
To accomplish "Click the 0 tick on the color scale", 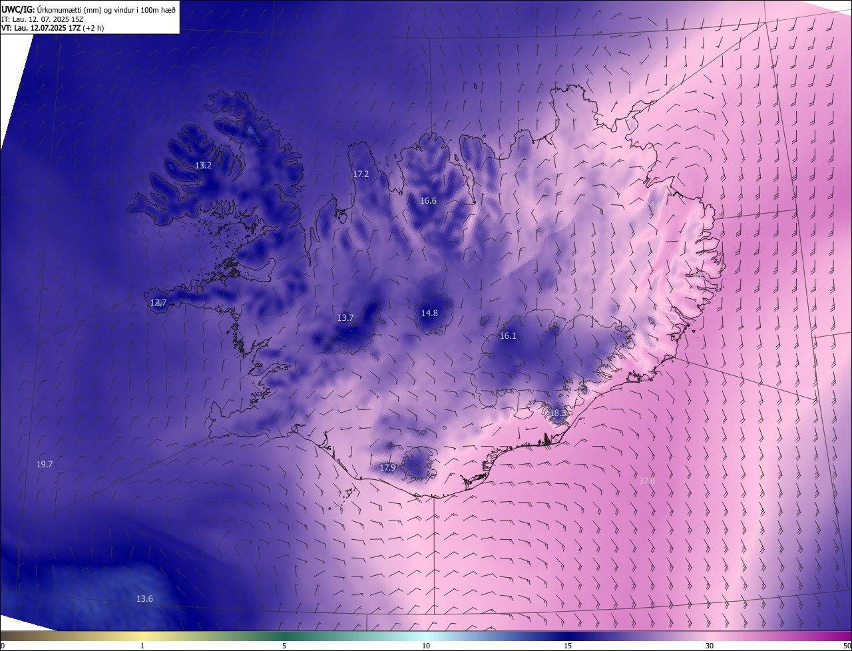I will coord(3,646).
